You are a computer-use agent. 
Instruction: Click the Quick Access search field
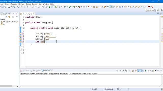coord(150,10)
